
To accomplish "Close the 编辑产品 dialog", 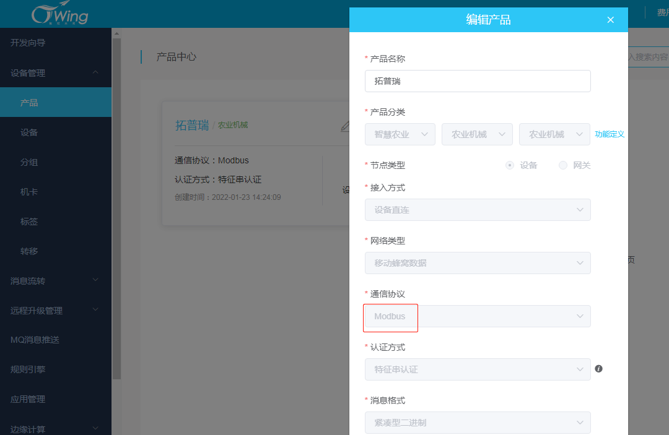I will 610,20.
